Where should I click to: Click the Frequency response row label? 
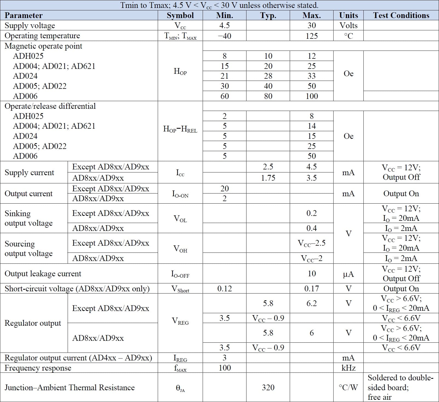[38, 368]
